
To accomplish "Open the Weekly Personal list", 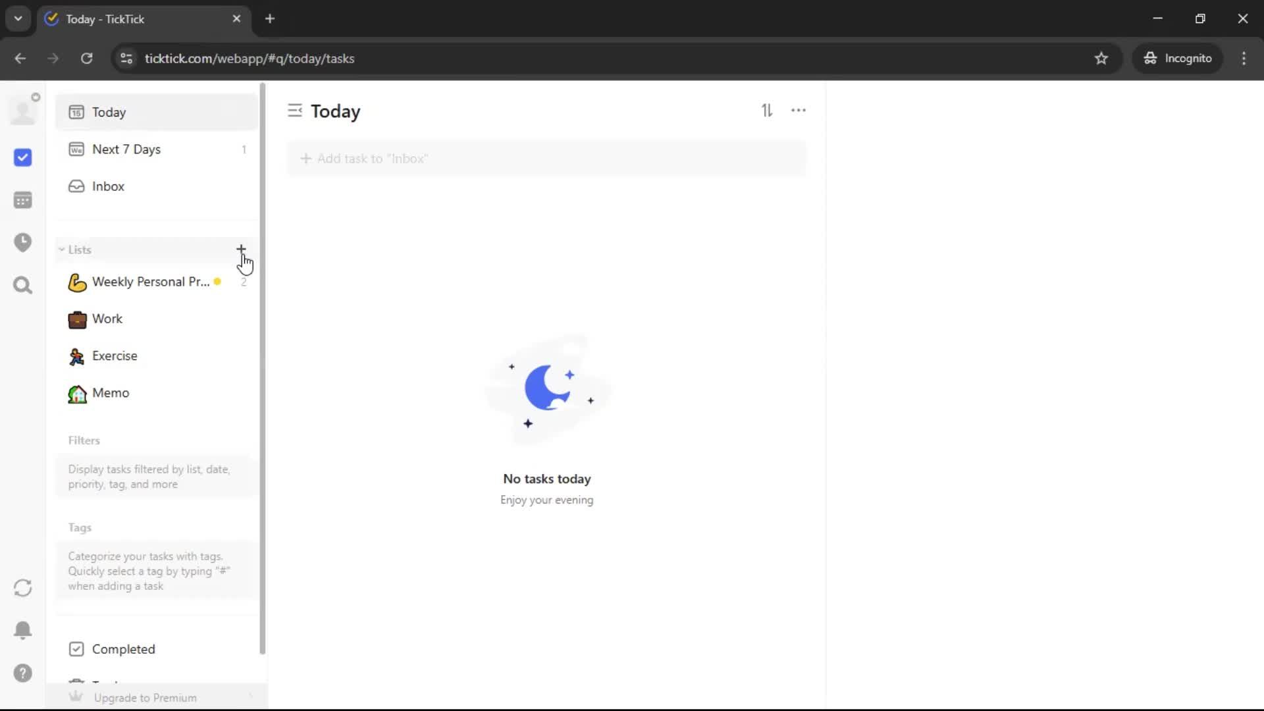I will [150, 282].
